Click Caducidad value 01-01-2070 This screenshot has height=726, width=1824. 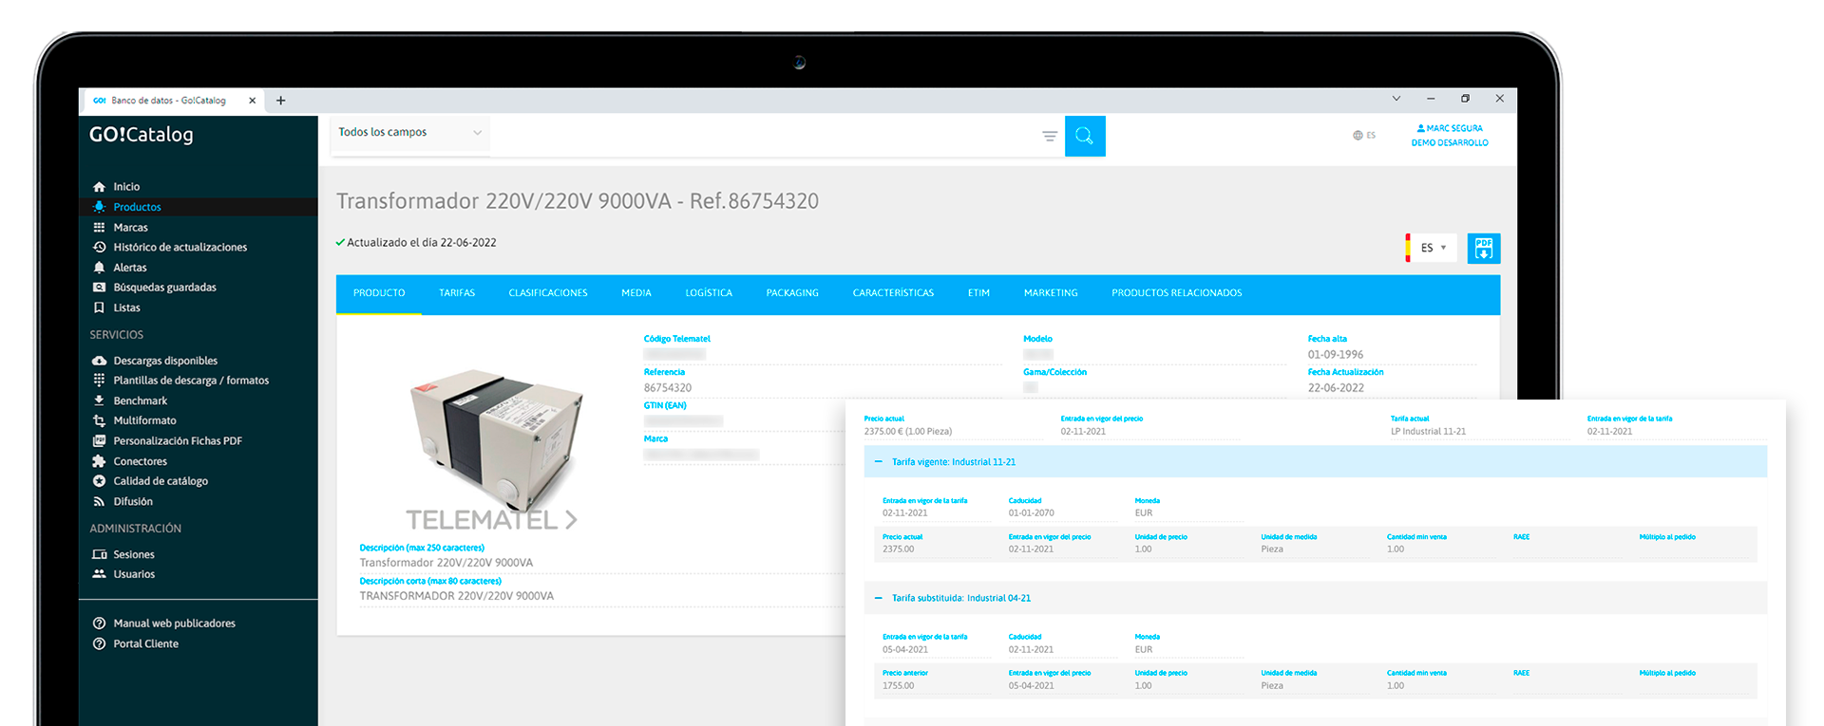[x=1032, y=513]
